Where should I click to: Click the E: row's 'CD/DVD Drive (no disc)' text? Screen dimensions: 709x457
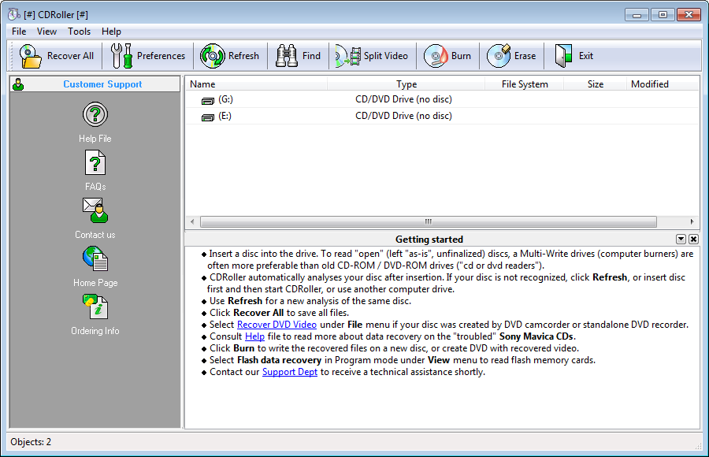click(x=403, y=116)
